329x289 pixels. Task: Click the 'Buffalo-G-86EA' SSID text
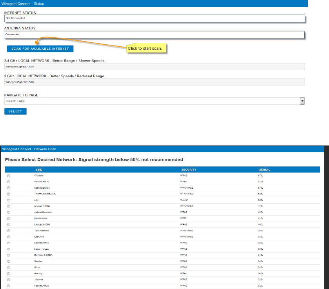tap(44, 255)
